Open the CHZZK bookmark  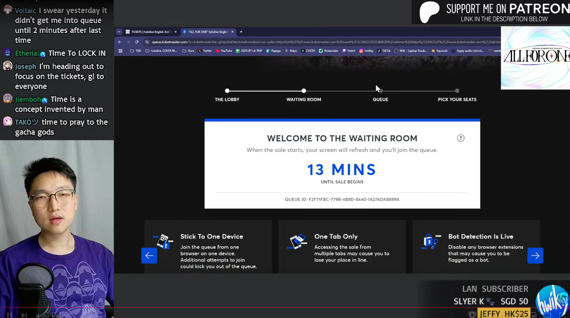pyautogui.click(x=308, y=51)
